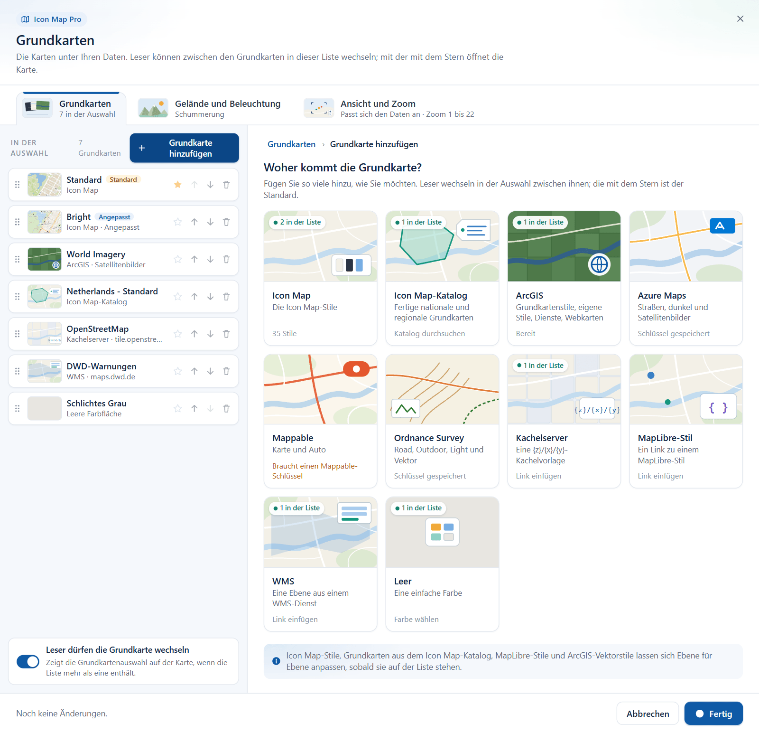
Task: Select the Grundkarten tab
Action: point(71,109)
